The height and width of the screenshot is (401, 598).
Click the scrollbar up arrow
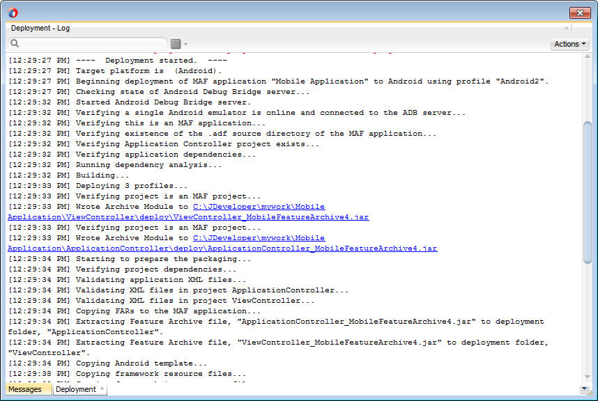click(588, 57)
